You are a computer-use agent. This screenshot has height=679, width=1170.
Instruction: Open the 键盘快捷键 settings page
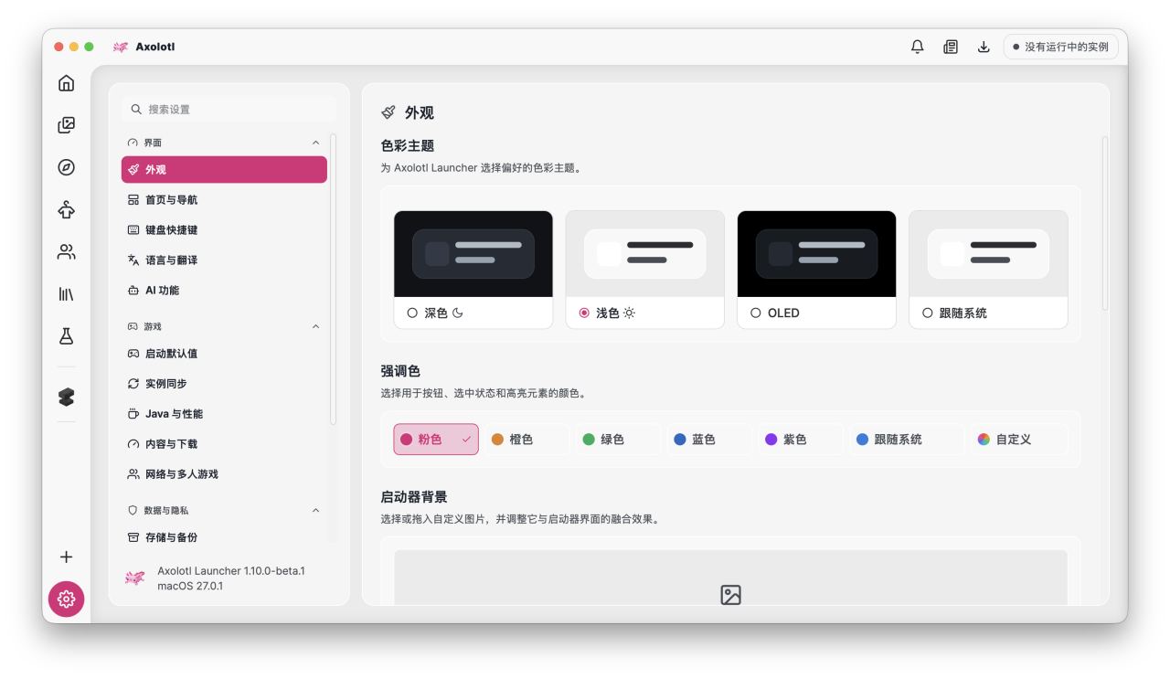click(224, 229)
